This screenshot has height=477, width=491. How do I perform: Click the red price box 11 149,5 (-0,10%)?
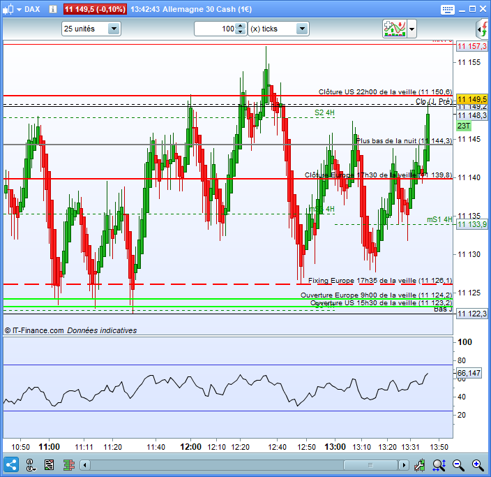[95, 9]
